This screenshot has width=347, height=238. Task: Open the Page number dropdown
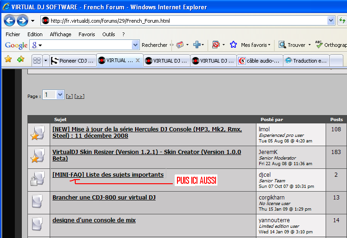[x=53, y=95]
